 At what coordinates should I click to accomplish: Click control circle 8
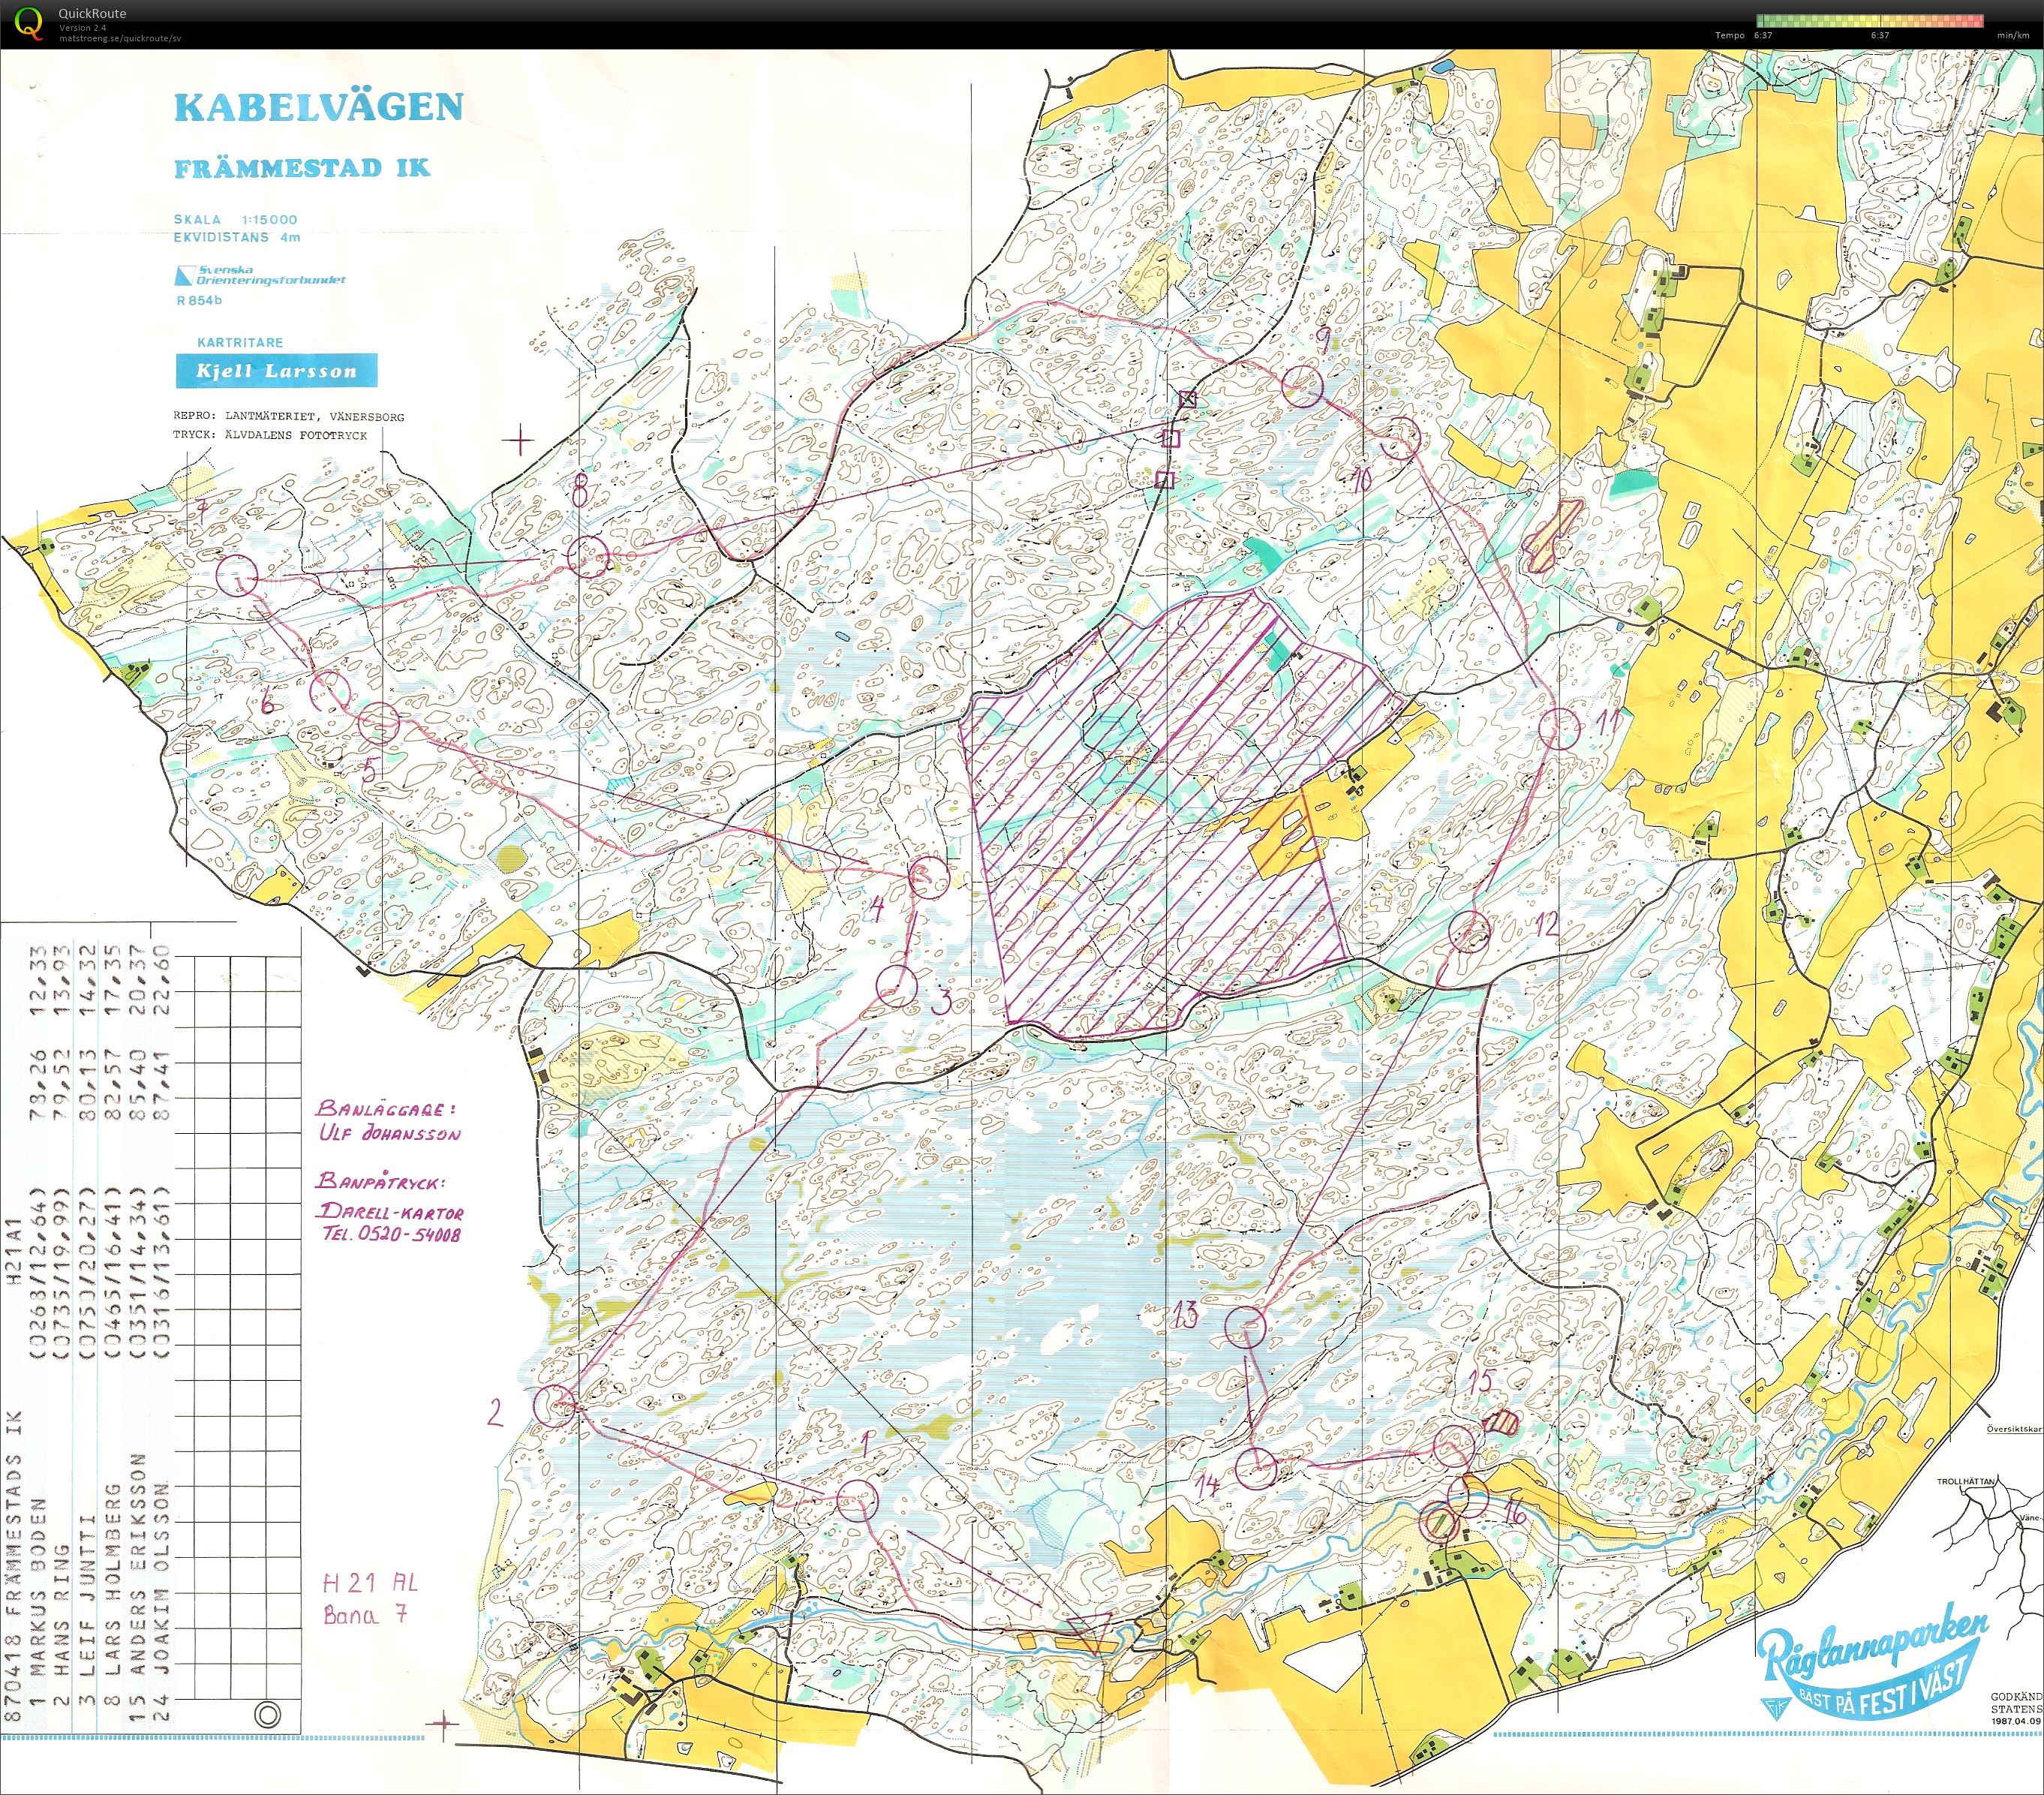point(588,557)
